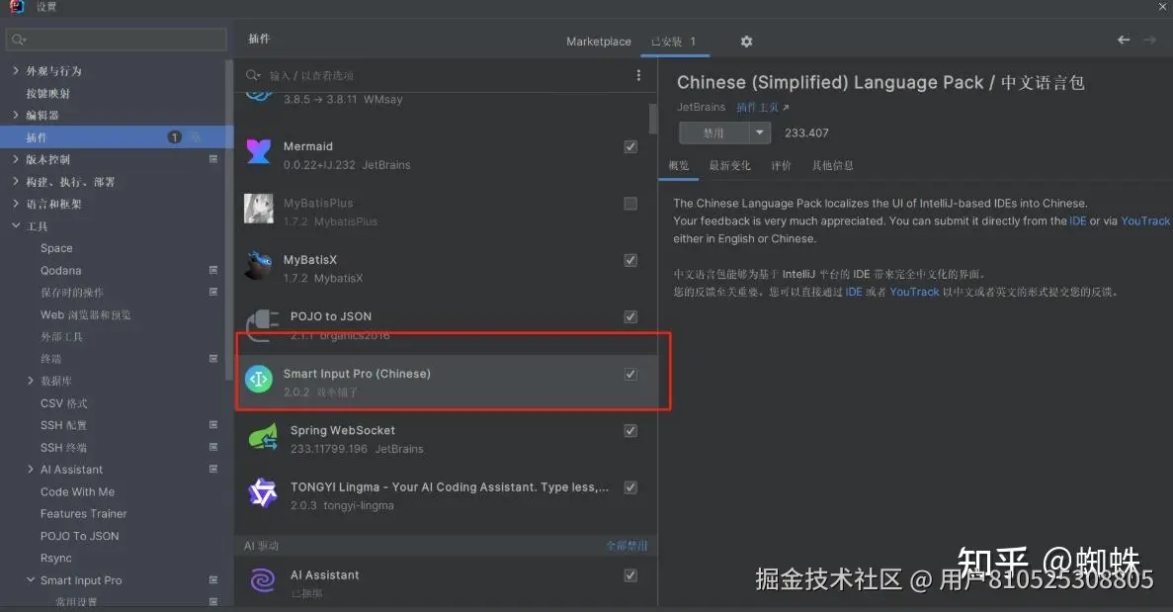Open the plugin settings gear icon

point(746,42)
